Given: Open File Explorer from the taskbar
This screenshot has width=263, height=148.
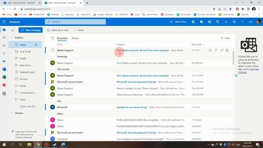Looking at the screenshot, I should pyautogui.click(x=29, y=144).
